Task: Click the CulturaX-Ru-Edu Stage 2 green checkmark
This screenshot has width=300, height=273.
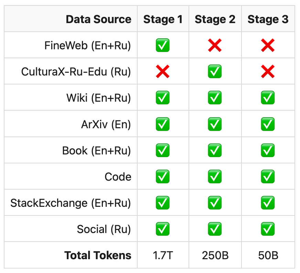Action: (215, 72)
